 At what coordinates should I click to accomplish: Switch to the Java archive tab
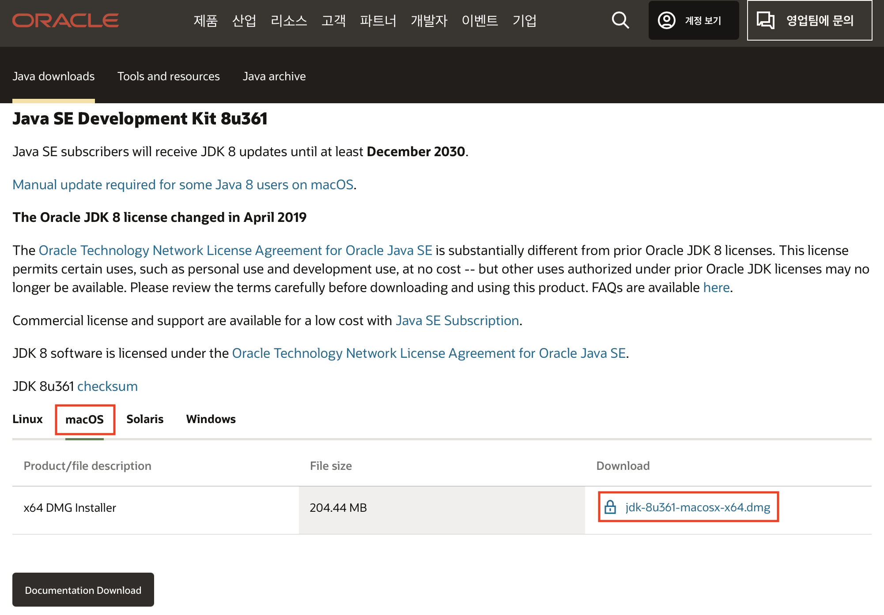[x=274, y=76]
